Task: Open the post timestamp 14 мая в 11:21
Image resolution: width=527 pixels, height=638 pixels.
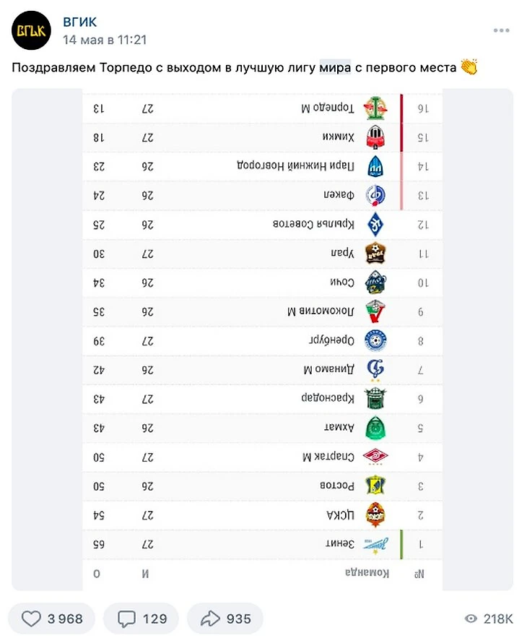Action: [105, 40]
